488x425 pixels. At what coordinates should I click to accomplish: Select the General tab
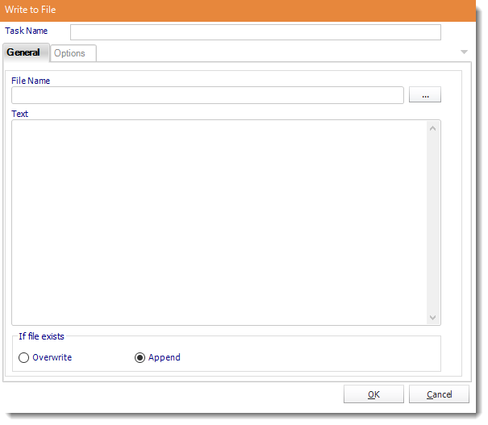click(x=26, y=52)
